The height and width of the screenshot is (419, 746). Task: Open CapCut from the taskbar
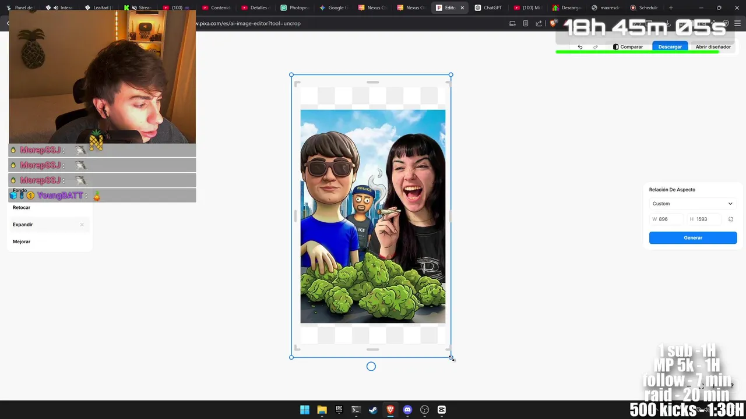coord(442,410)
